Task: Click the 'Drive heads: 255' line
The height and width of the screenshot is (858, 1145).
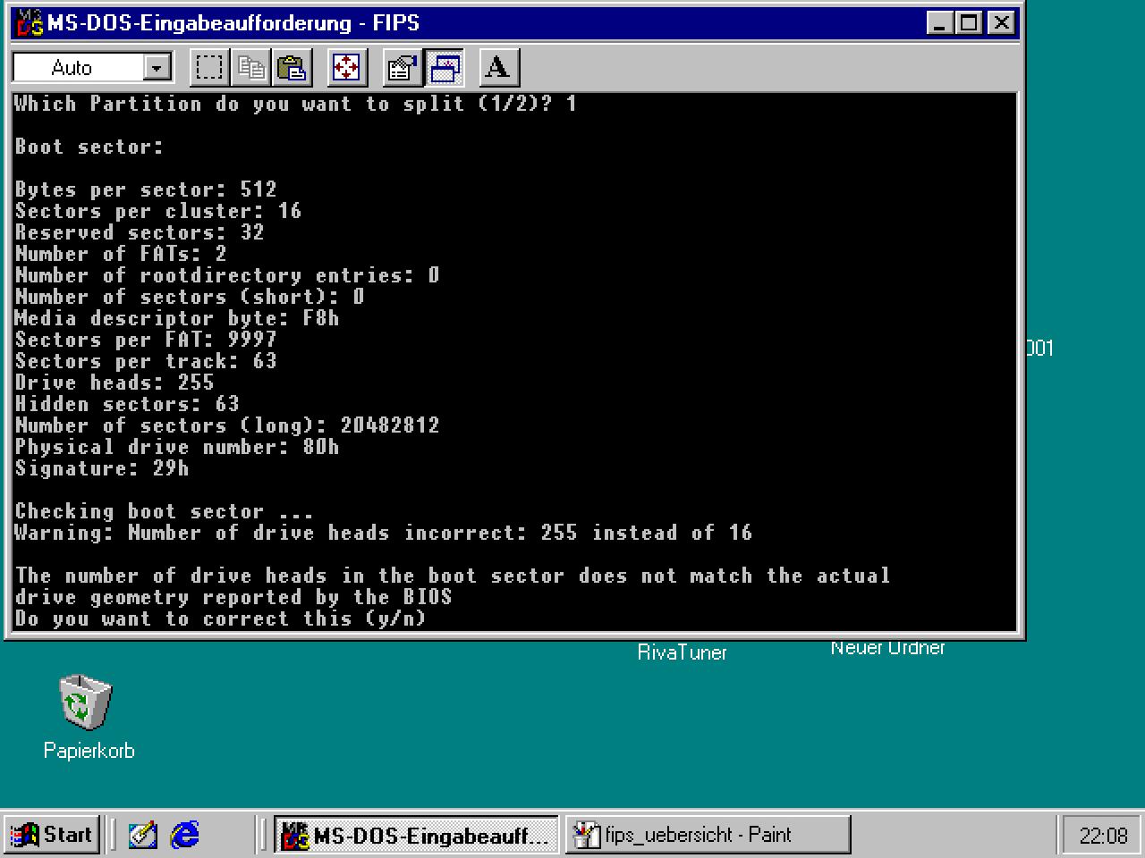Action: 114,383
